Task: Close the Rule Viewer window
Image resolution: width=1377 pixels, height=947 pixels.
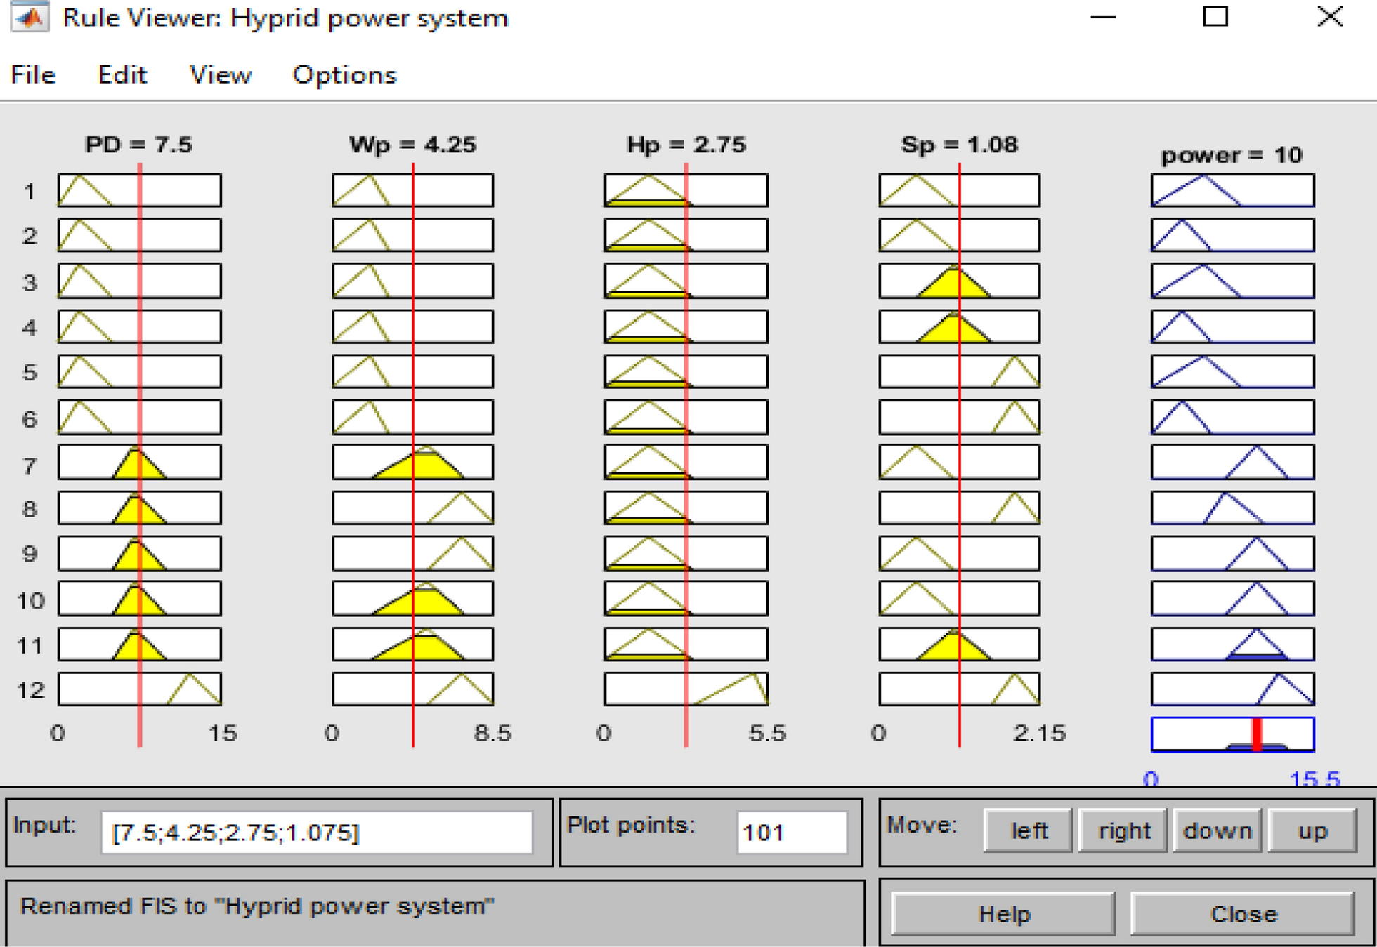Action: point(1330,16)
